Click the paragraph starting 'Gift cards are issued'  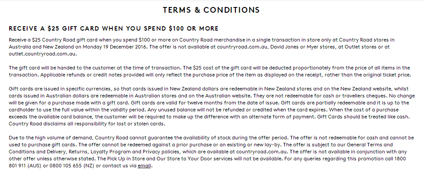pos(212,106)
